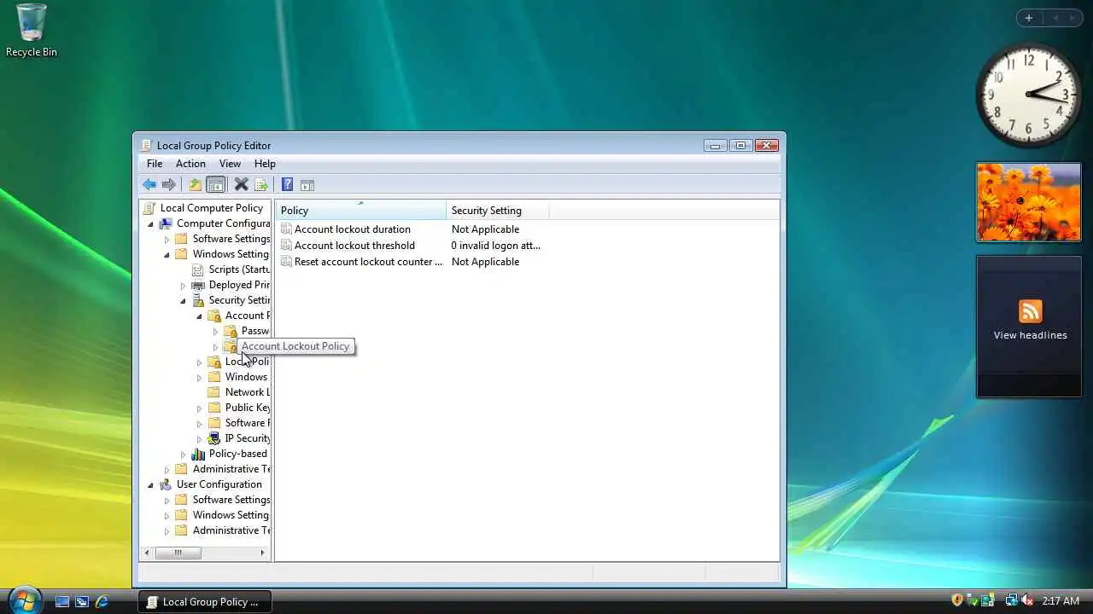Click the slideshow flower picture gadget

point(1029,202)
